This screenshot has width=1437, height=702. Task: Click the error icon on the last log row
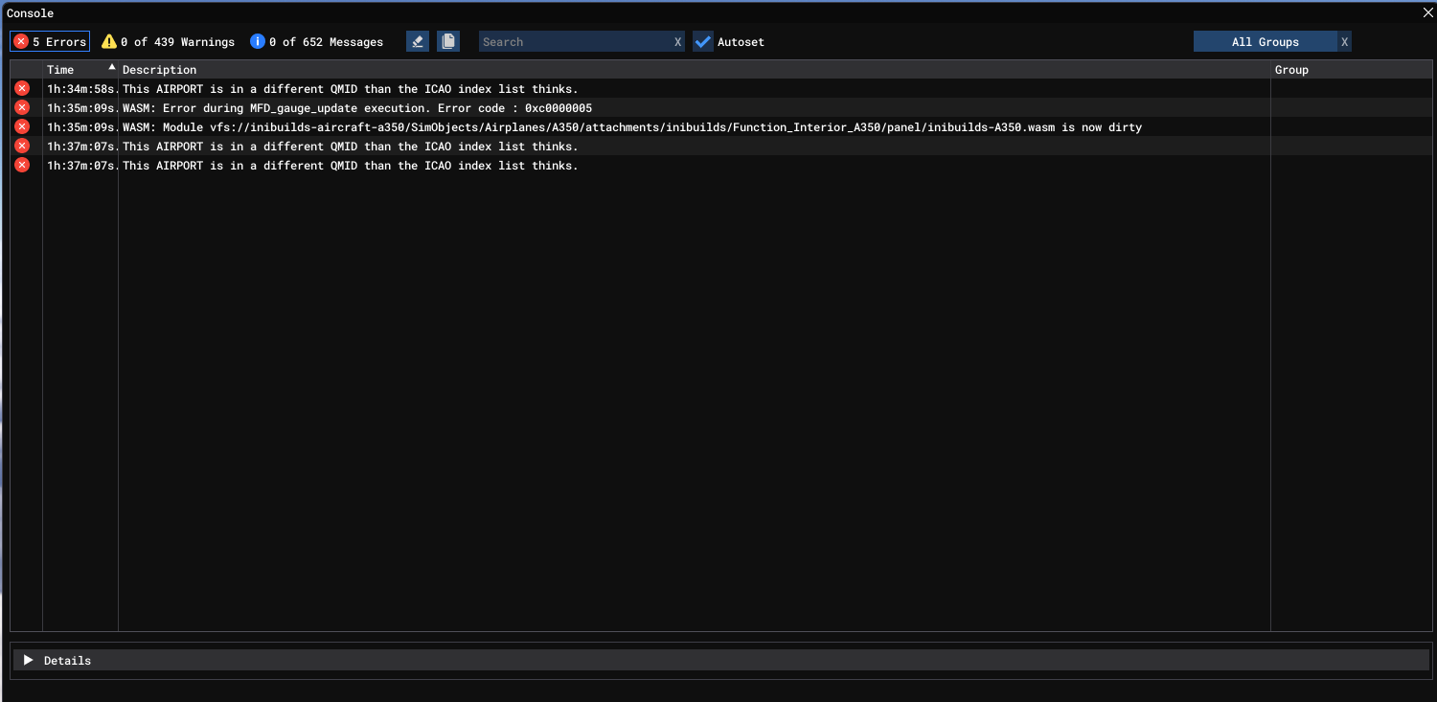[22, 165]
